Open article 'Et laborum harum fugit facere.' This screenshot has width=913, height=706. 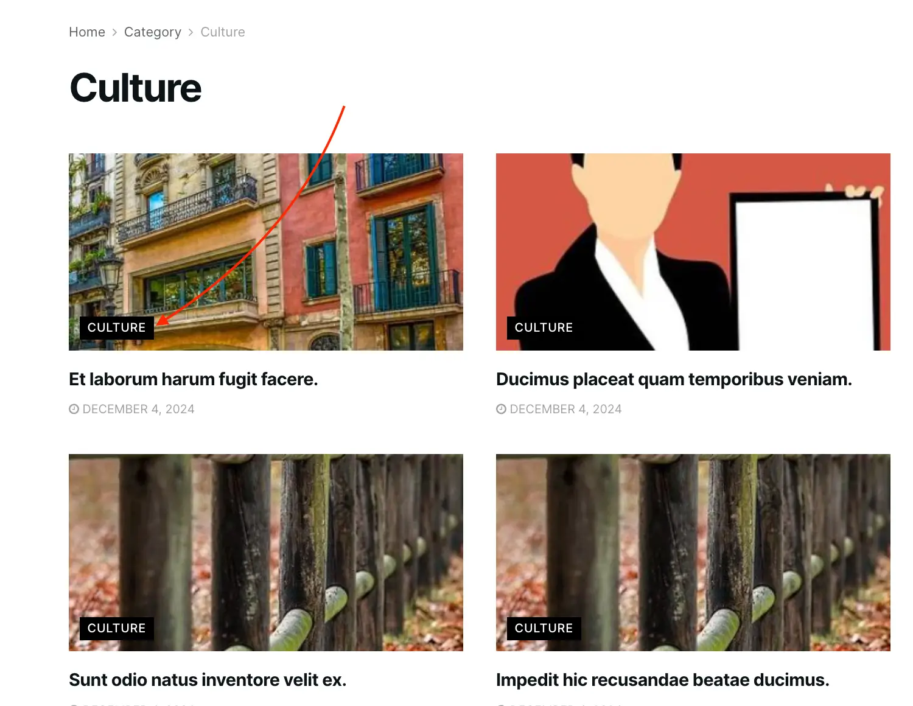click(194, 379)
